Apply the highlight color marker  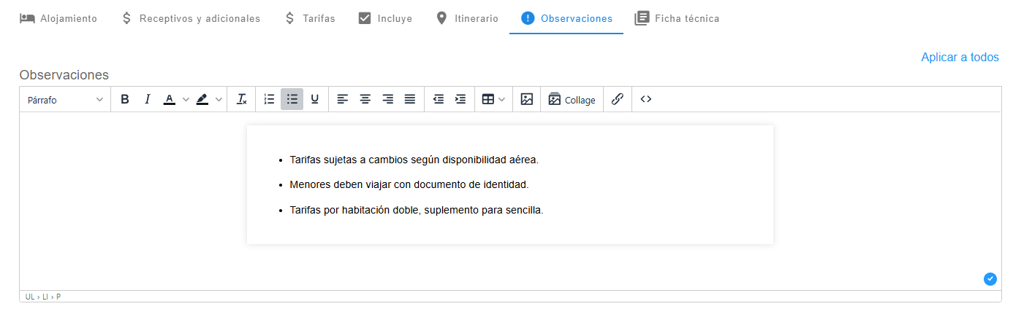coord(202,99)
